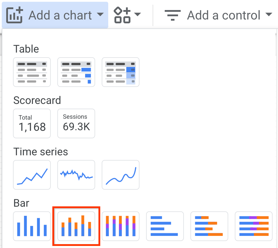This screenshot has width=278, height=248.
Task: Open the Add a control dropdown
Action: 269,15
